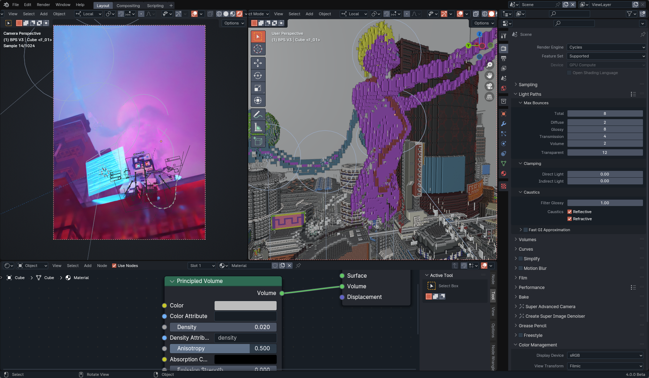The height and width of the screenshot is (378, 649).
Task: Select the Scale tool in viewport toolbar
Action: (258, 88)
